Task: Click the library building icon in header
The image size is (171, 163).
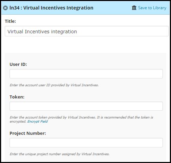Action: pos(134,8)
